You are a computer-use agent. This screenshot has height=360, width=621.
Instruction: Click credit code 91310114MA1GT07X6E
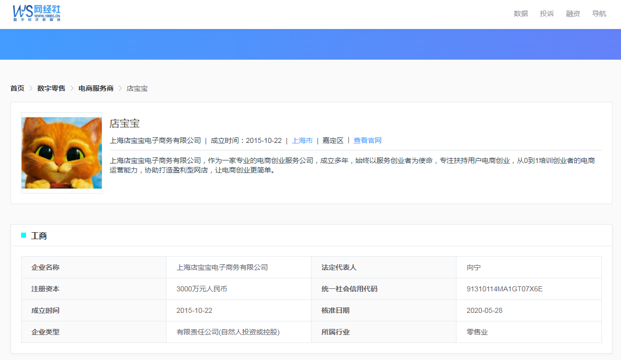[505, 289]
